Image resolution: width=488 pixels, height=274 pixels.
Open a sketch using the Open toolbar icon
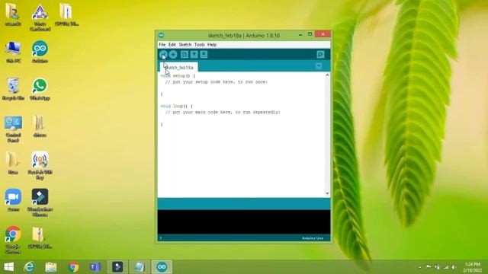click(x=194, y=55)
